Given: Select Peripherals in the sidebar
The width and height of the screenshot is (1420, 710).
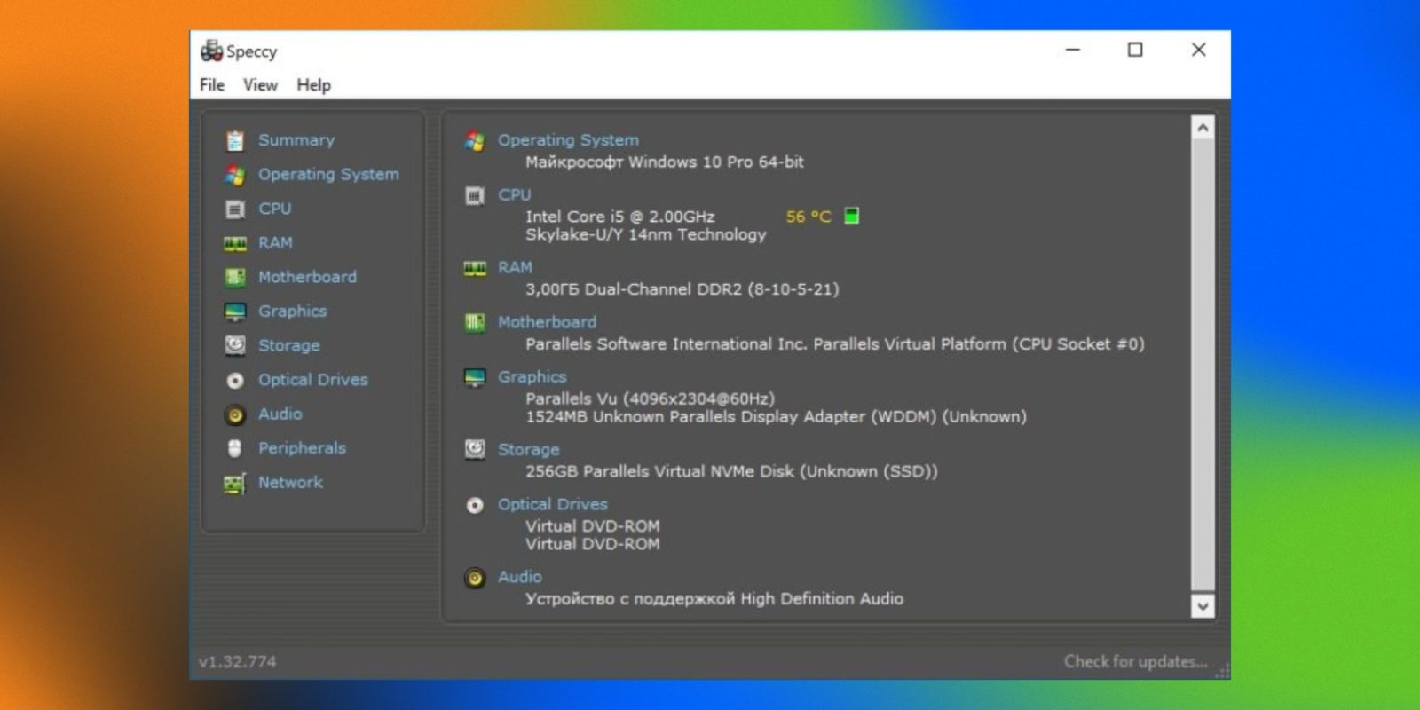Looking at the screenshot, I should tap(302, 448).
